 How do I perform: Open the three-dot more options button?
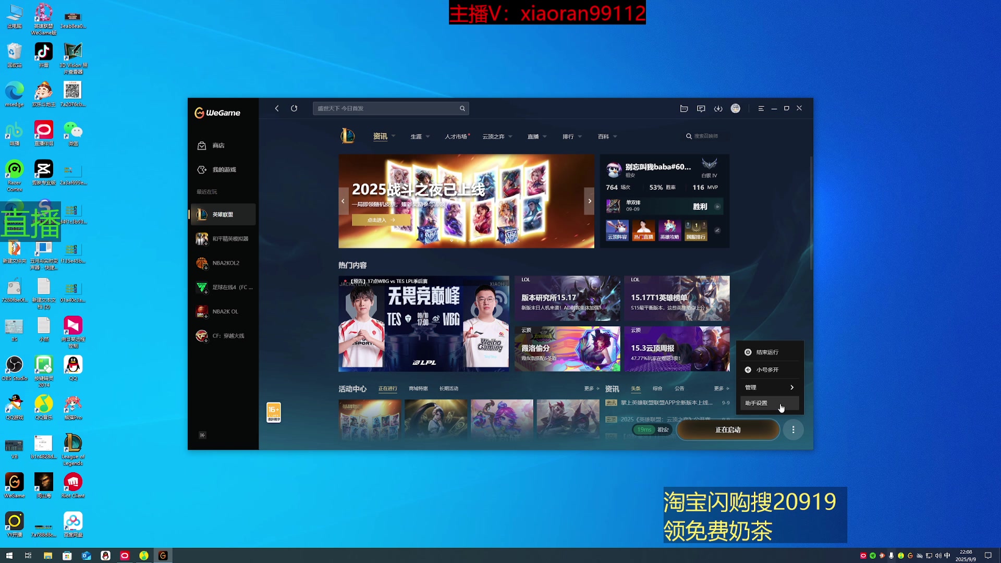click(793, 430)
